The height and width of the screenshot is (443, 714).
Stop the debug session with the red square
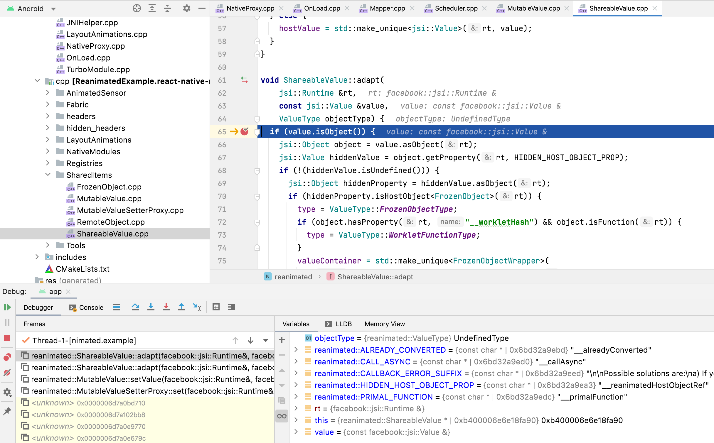click(7, 338)
